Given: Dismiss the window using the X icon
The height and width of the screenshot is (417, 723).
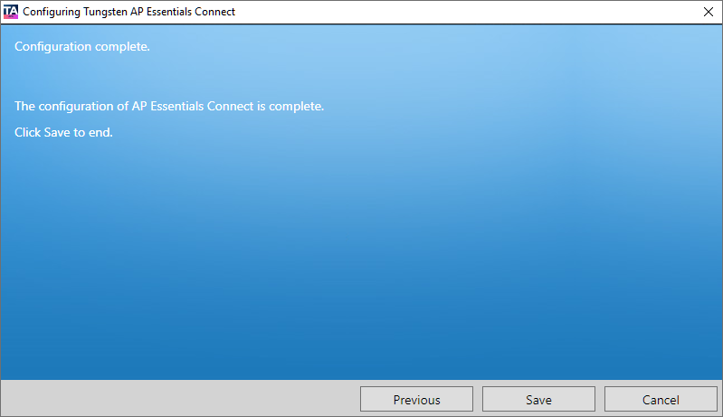Looking at the screenshot, I should [709, 12].
